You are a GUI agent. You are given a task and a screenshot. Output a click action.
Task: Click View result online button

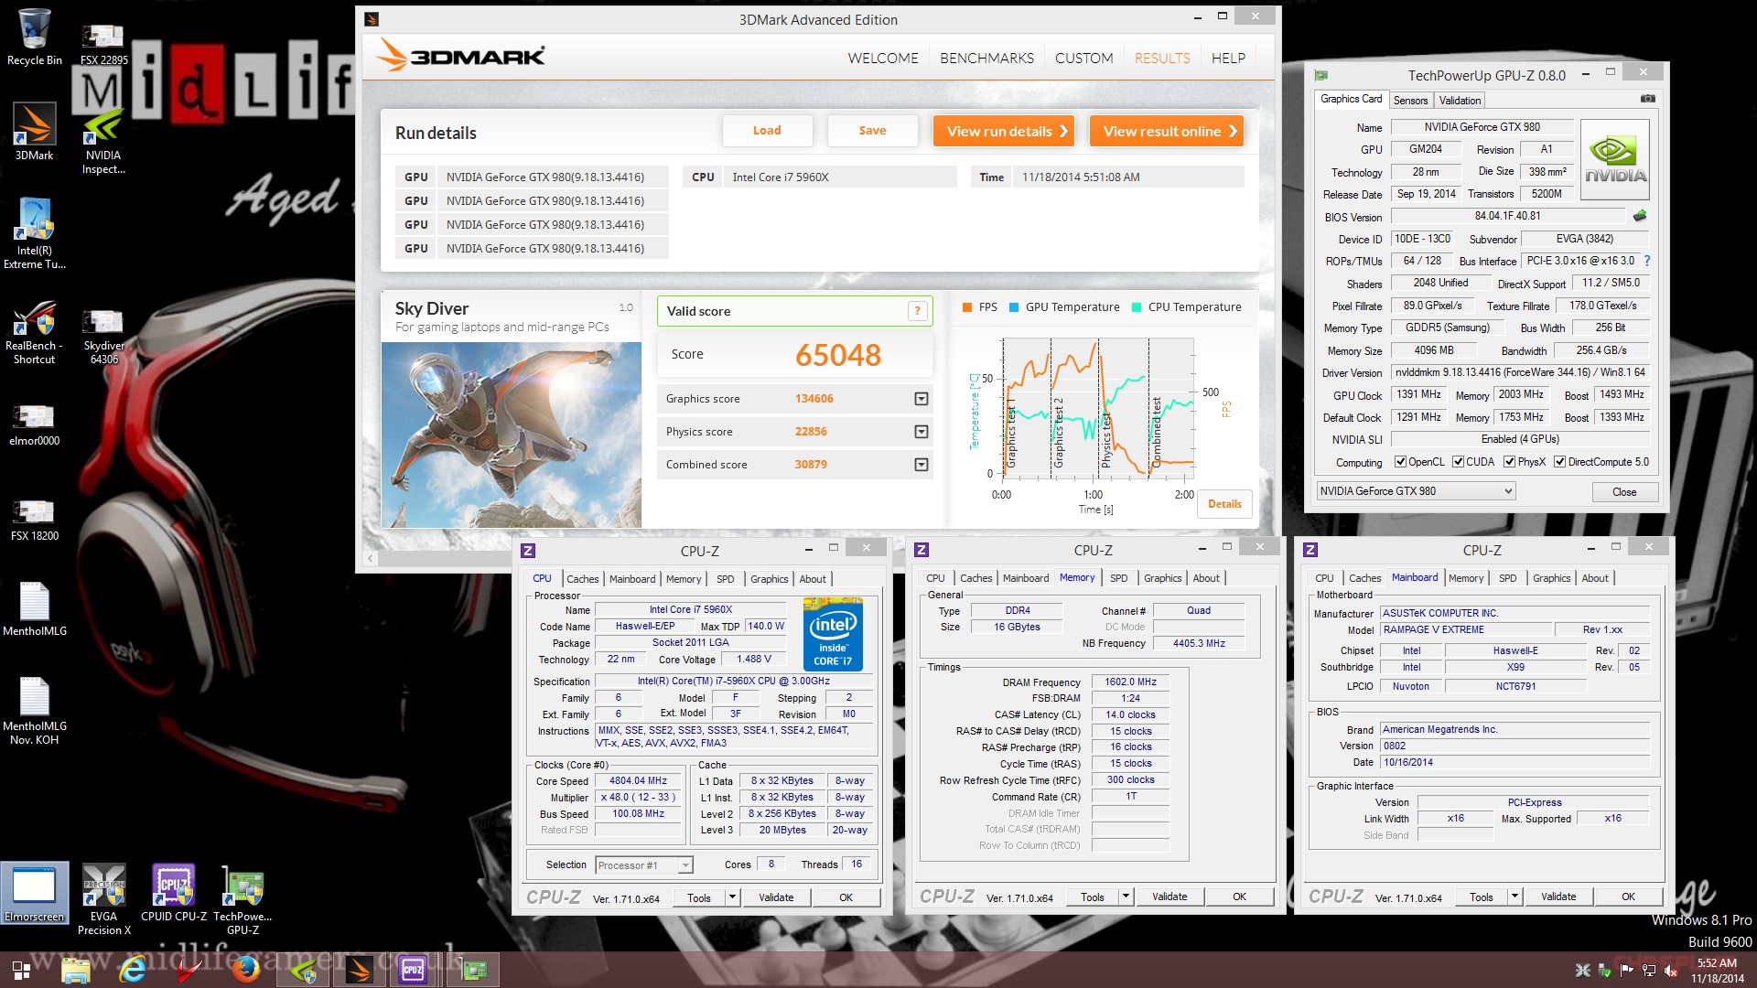pos(1167,131)
